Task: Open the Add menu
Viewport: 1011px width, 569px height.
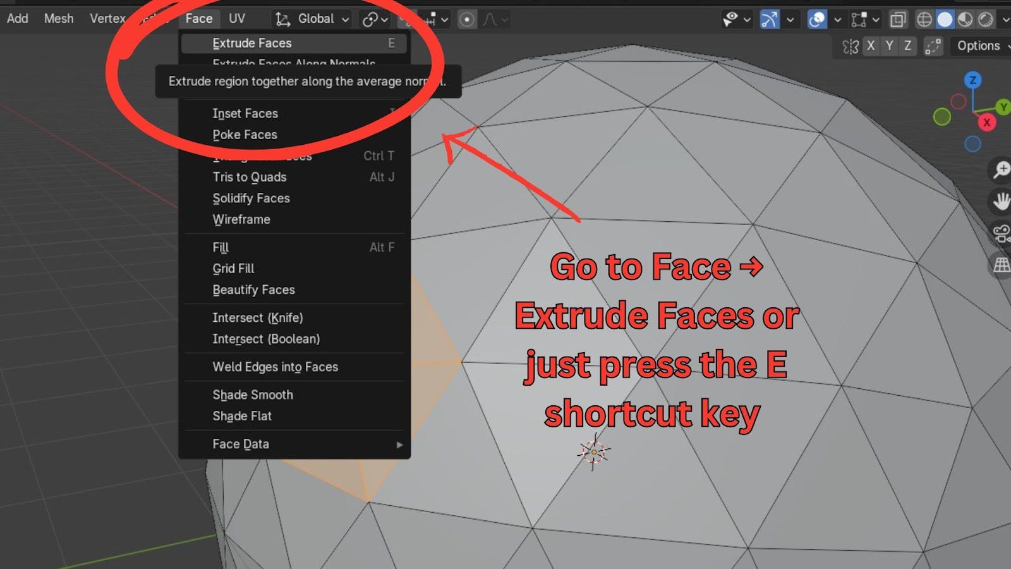Action: click(18, 18)
